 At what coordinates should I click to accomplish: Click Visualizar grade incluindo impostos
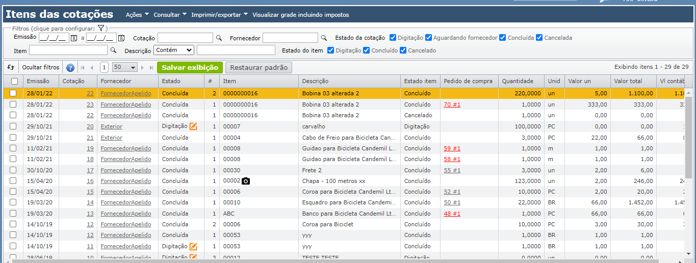click(x=301, y=15)
